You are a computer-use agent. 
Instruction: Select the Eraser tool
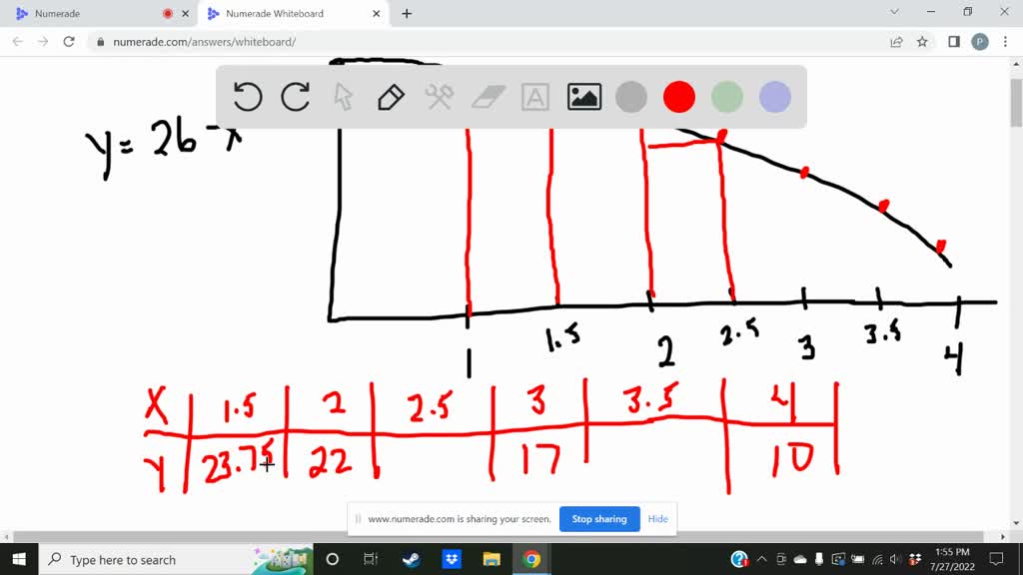pos(488,96)
